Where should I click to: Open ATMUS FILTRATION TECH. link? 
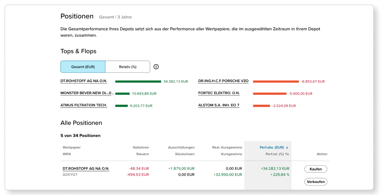click(x=84, y=105)
